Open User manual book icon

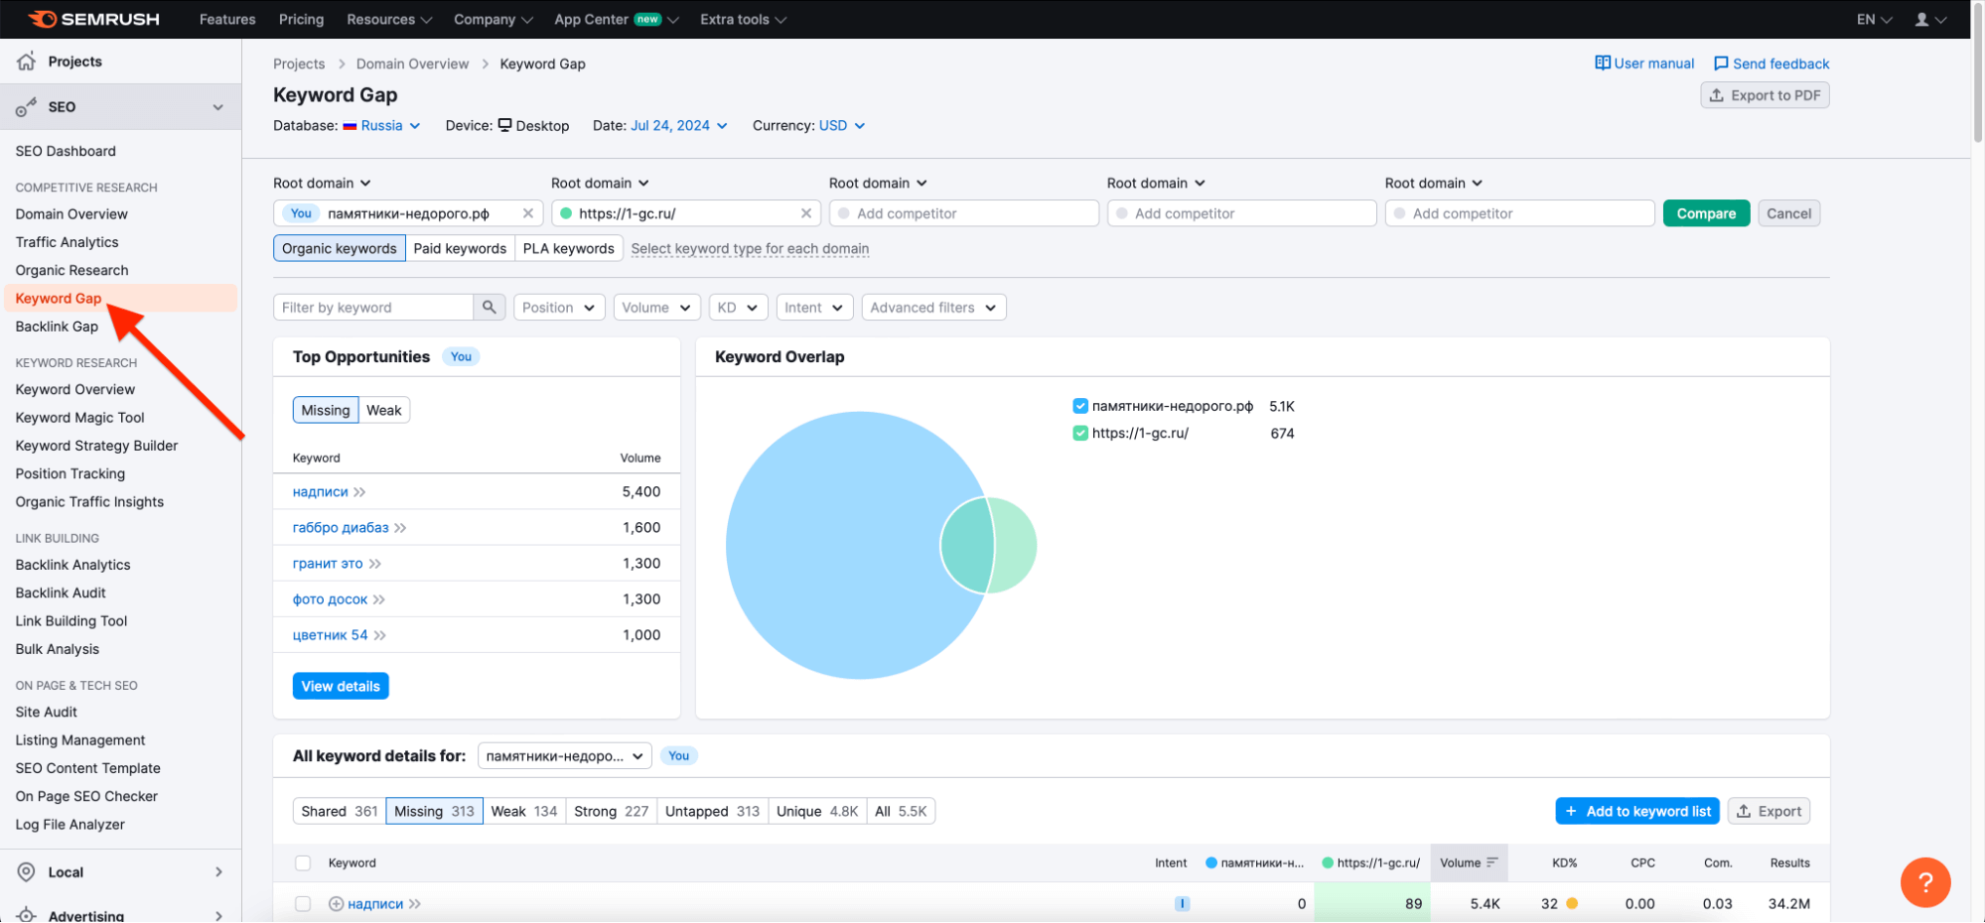click(1603, 63)
